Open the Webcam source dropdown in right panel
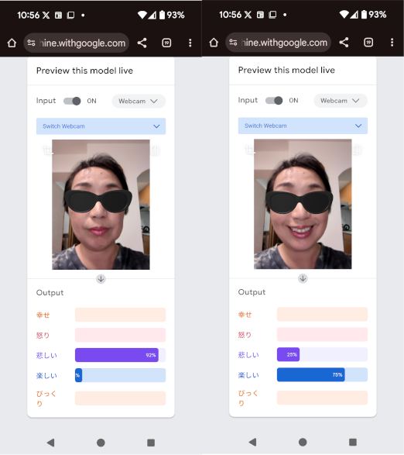Image resolution: width=404 pixels, height=455 pixels. point(341,101)
